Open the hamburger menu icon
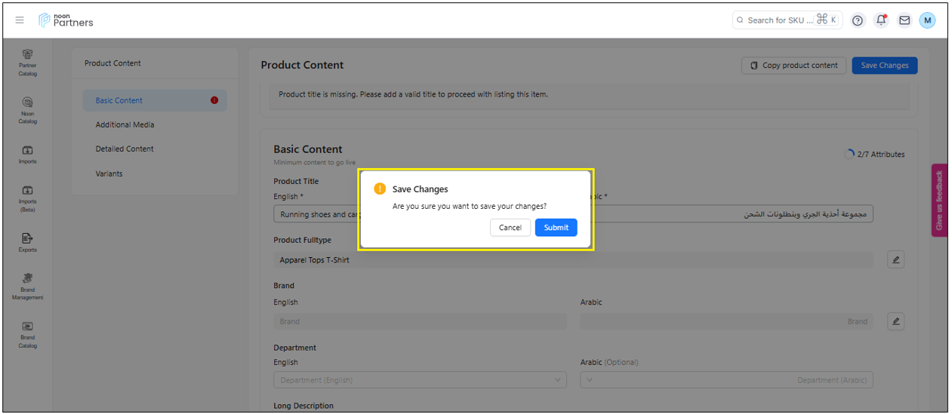Image resolution: width=952 pixels, height=414 pixels. coord(20,20)
